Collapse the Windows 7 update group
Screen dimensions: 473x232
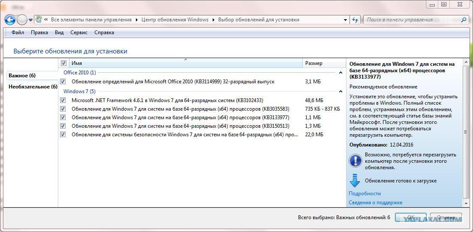(x=340, y=91)
